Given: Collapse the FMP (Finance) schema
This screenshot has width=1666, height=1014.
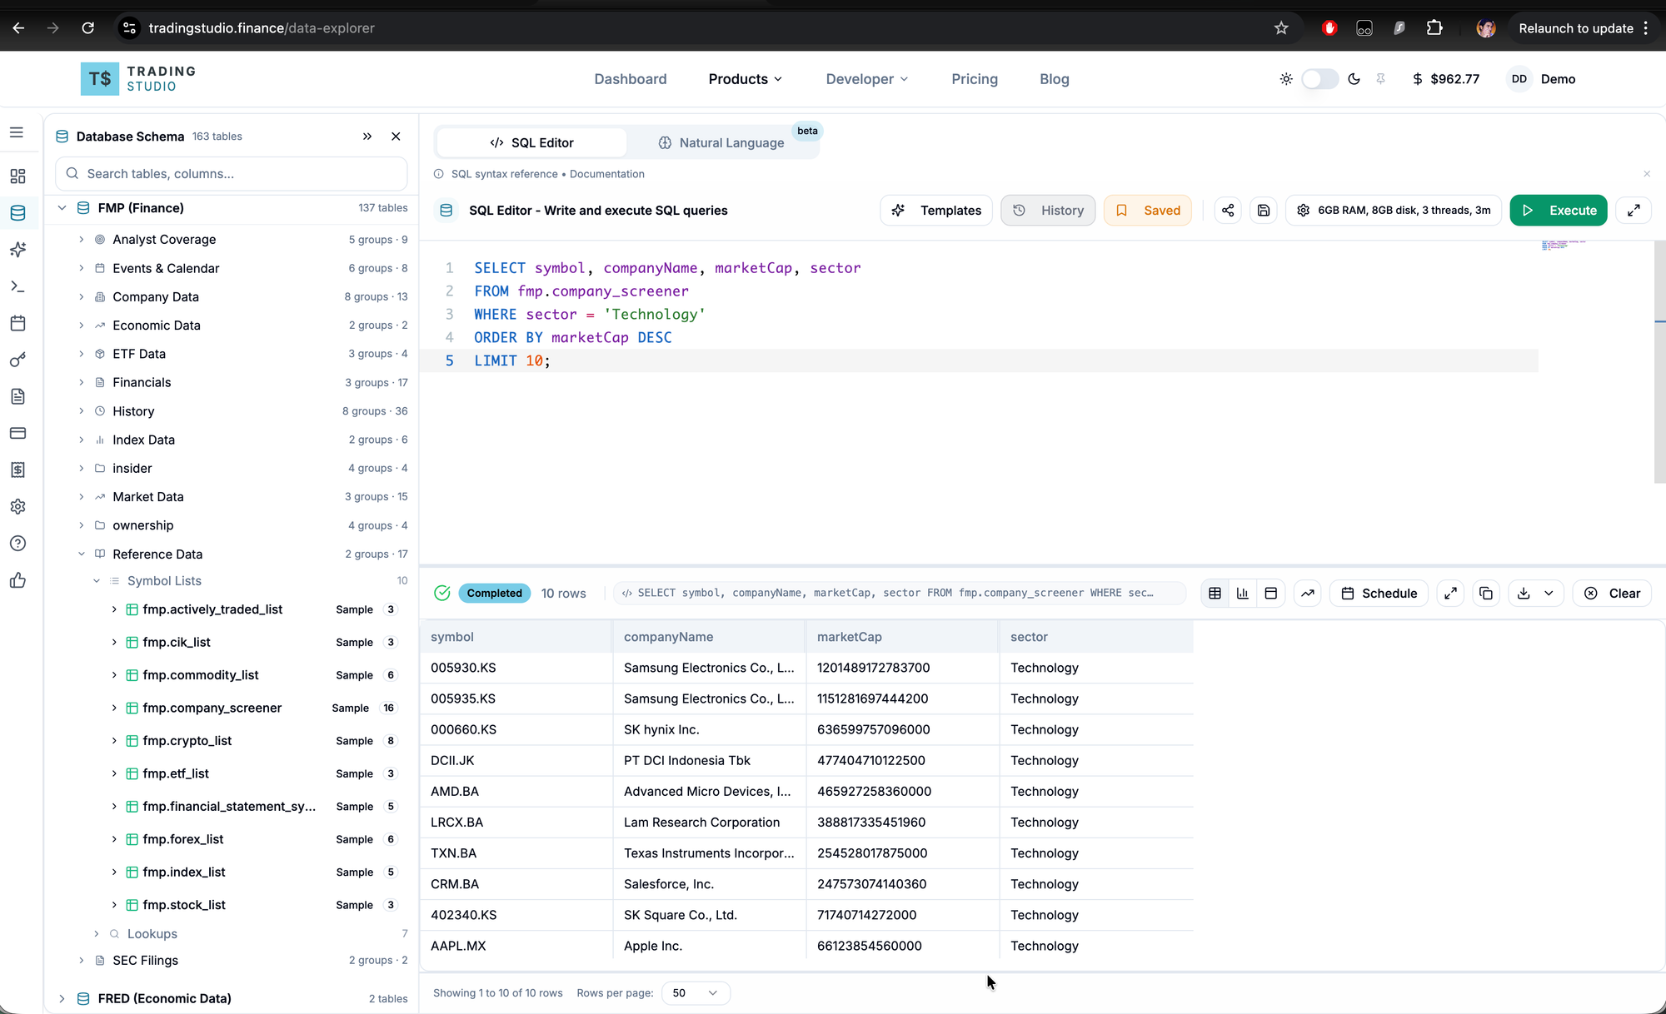Looking at the screenshot, I should click(x=62, y=208).
